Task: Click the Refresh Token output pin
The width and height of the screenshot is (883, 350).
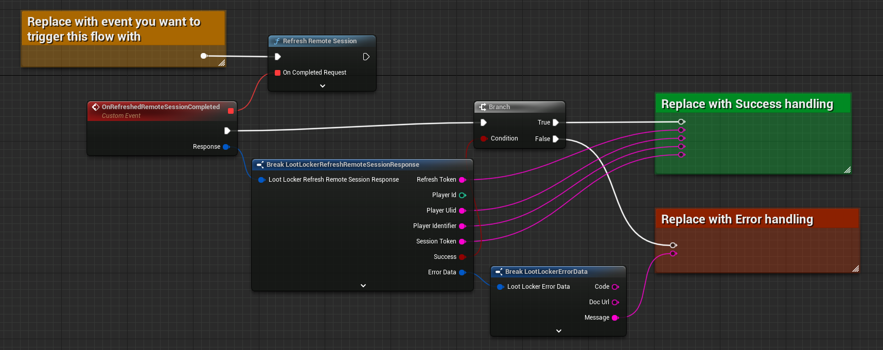Action: [462, 180]
